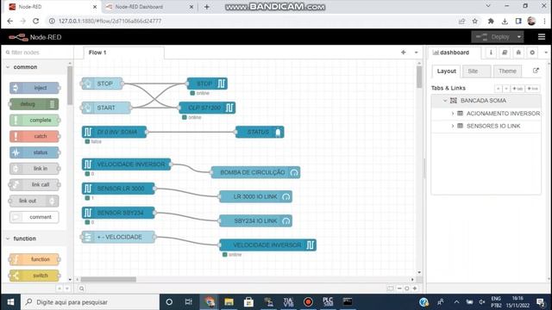The height and width of the screenshot is (310, 552).
Task: Select the comment node in the palette
Action: pyautogui.click(x=34, y=217)
